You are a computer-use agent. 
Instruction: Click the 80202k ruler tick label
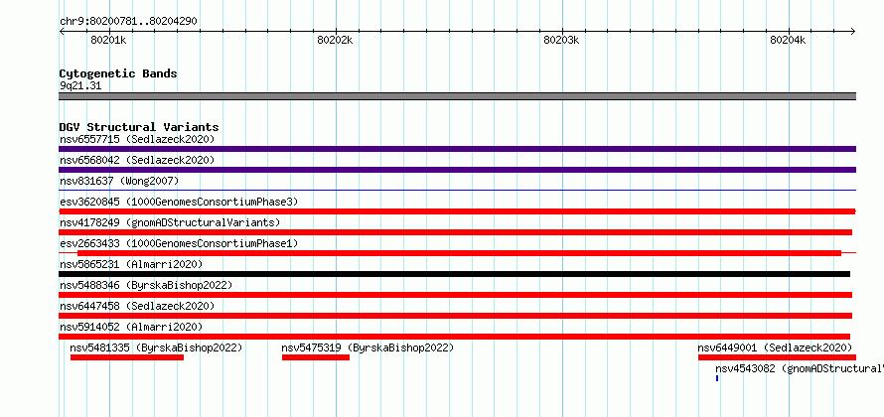[x=335, y=40]
